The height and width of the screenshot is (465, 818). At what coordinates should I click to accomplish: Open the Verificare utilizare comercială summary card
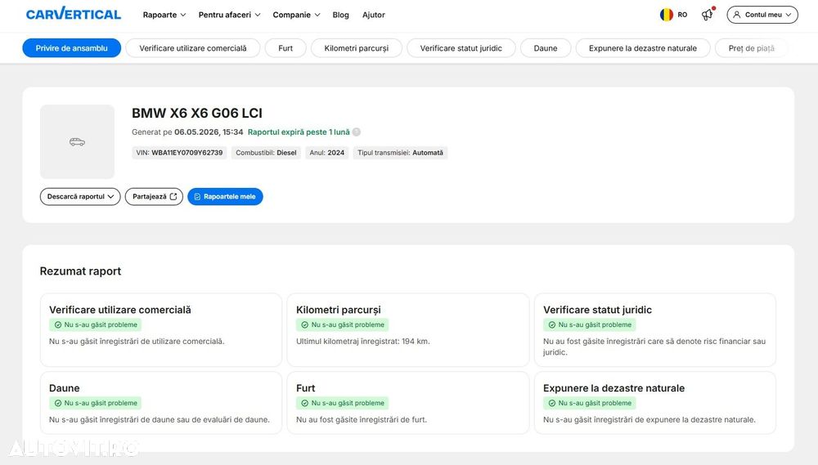click(161, 330)
